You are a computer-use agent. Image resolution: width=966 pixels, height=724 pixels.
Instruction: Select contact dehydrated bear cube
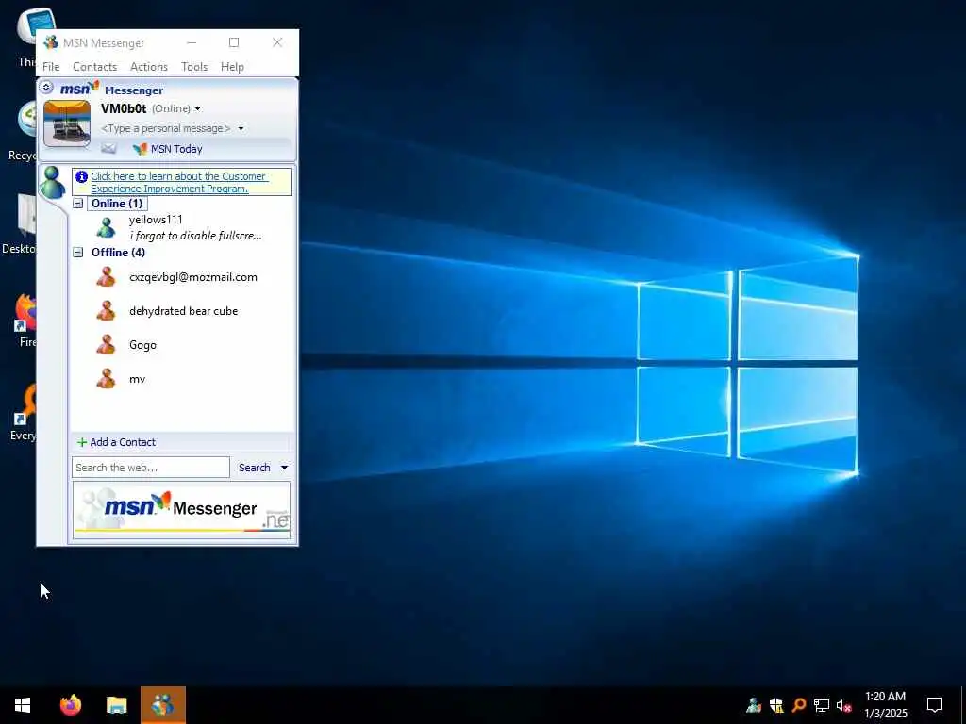182,311
